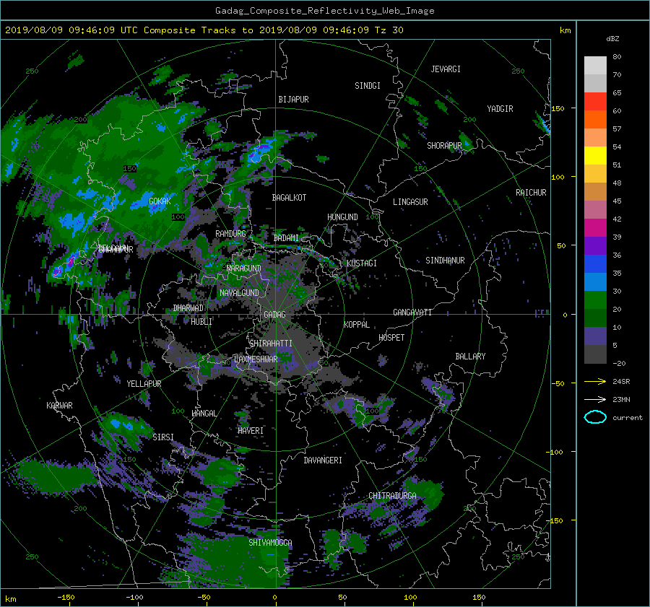Pick the light blue 30-35 dBZ band

point(595,282)
